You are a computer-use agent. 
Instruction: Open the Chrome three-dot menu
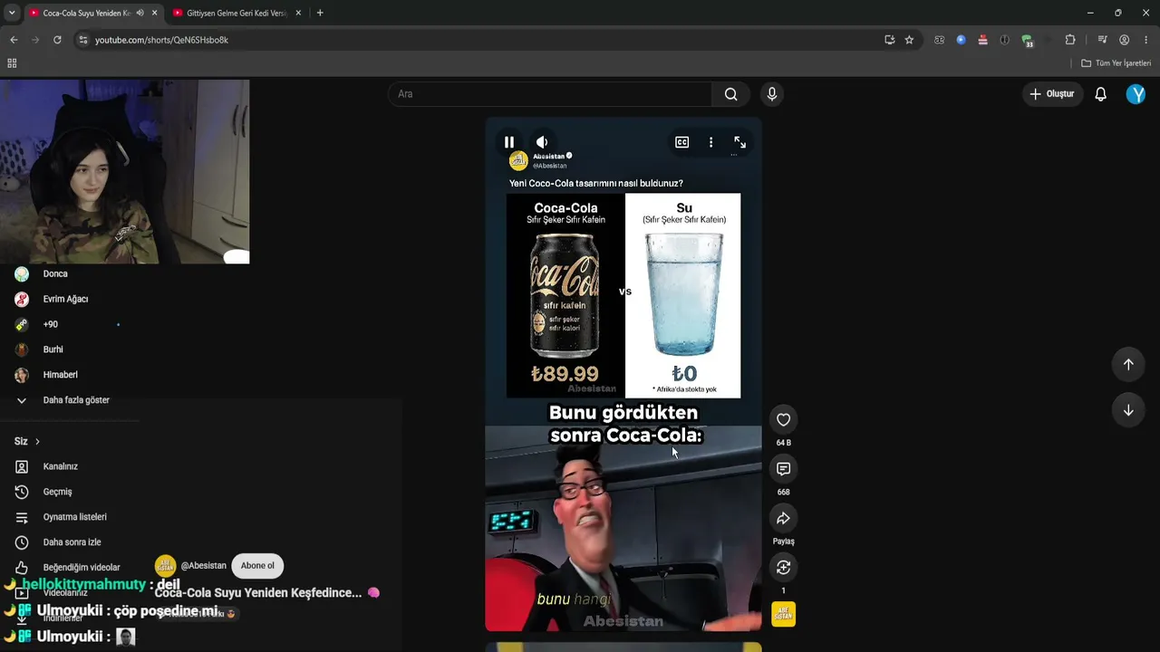tap(1146, 40)
